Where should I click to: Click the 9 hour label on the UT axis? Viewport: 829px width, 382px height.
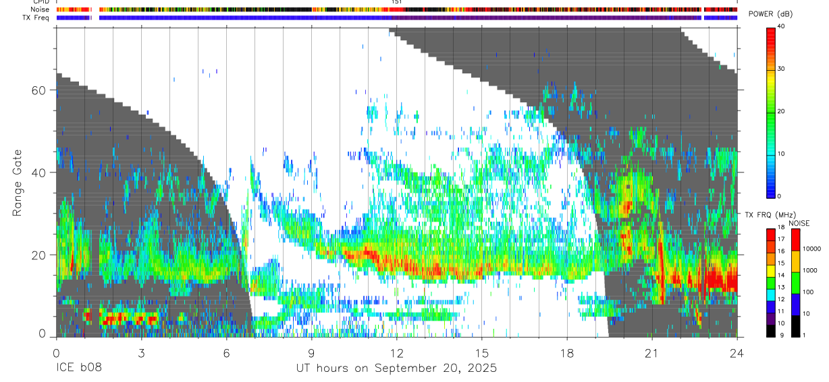coord(311,352)
